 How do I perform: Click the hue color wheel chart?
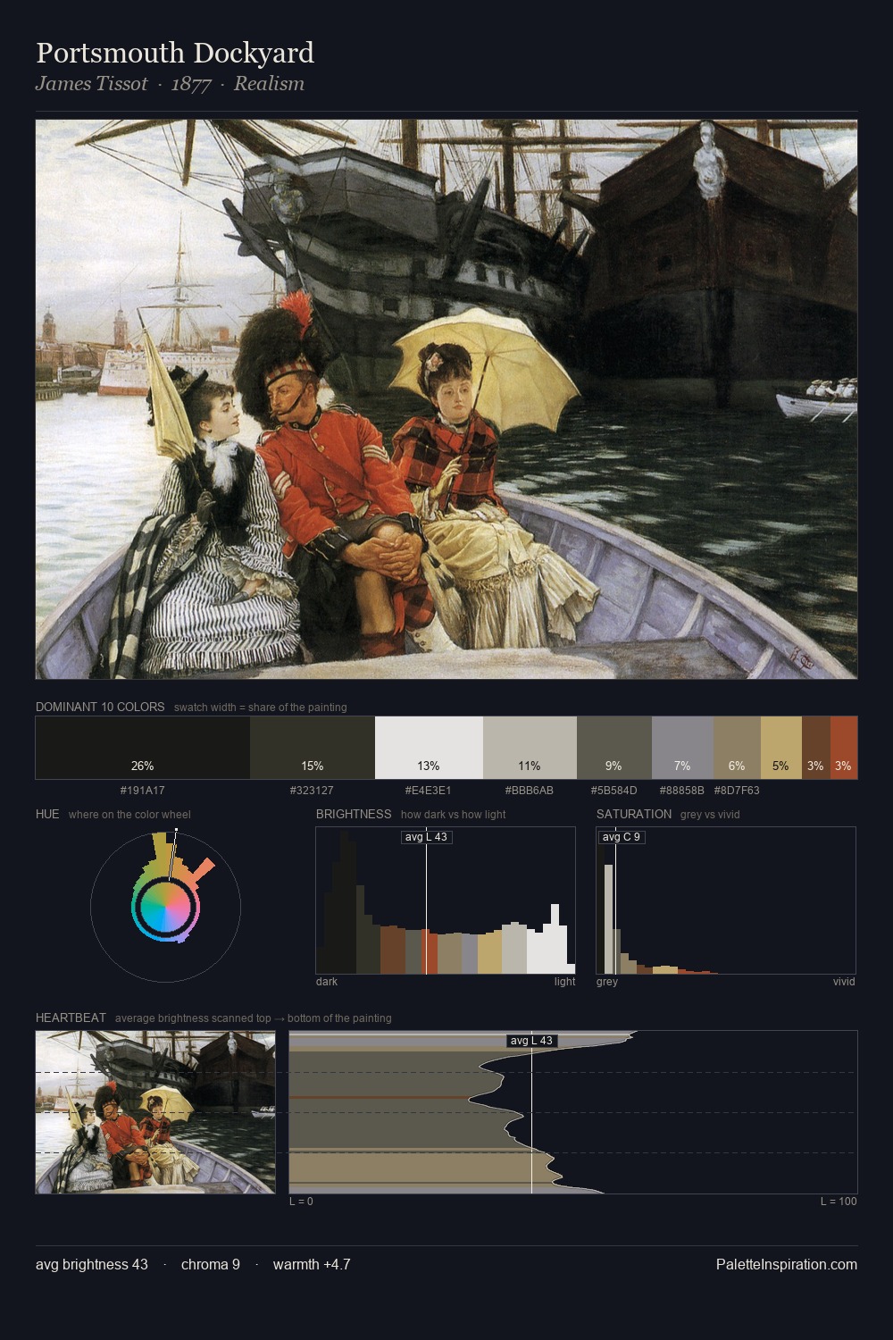[x=166, y=907]
